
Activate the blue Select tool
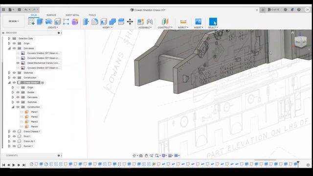pos(213,22)
